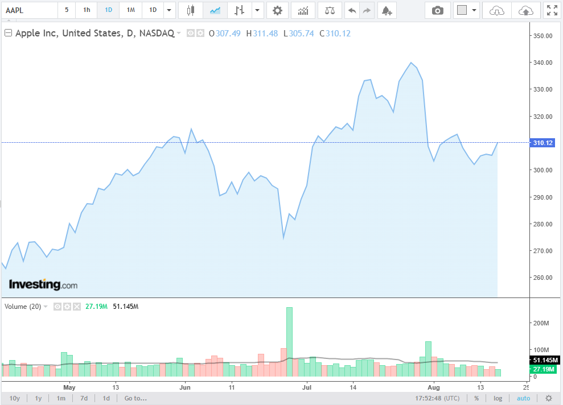Open Apple Inc series settings gear
The image size is (563, 405).
[x=200, y=34]
